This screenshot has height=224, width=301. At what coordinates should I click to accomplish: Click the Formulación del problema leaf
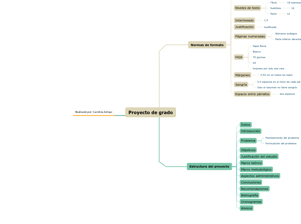[281, 143]
